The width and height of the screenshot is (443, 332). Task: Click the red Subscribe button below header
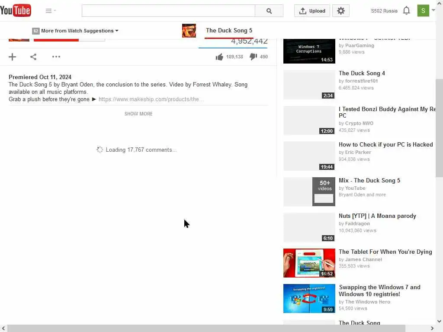pos(56,40)
